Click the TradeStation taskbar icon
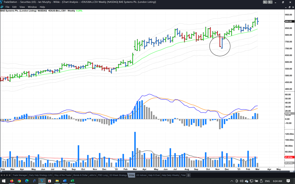 tap(42, 181)
